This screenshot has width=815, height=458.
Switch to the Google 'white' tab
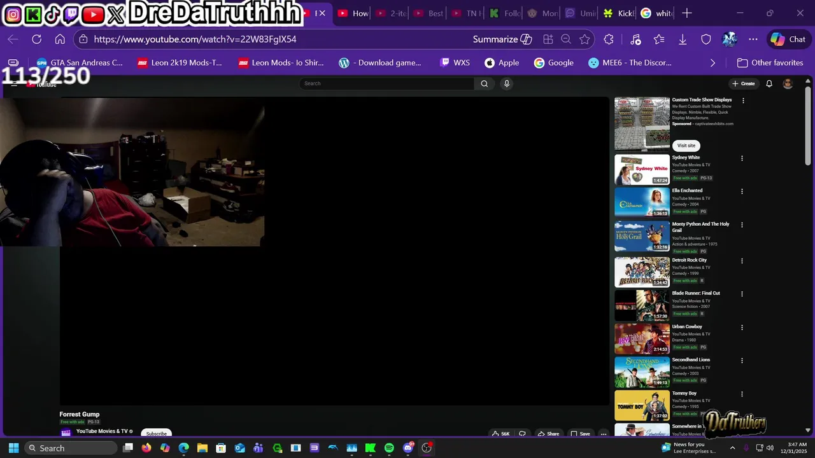point(656,13)
